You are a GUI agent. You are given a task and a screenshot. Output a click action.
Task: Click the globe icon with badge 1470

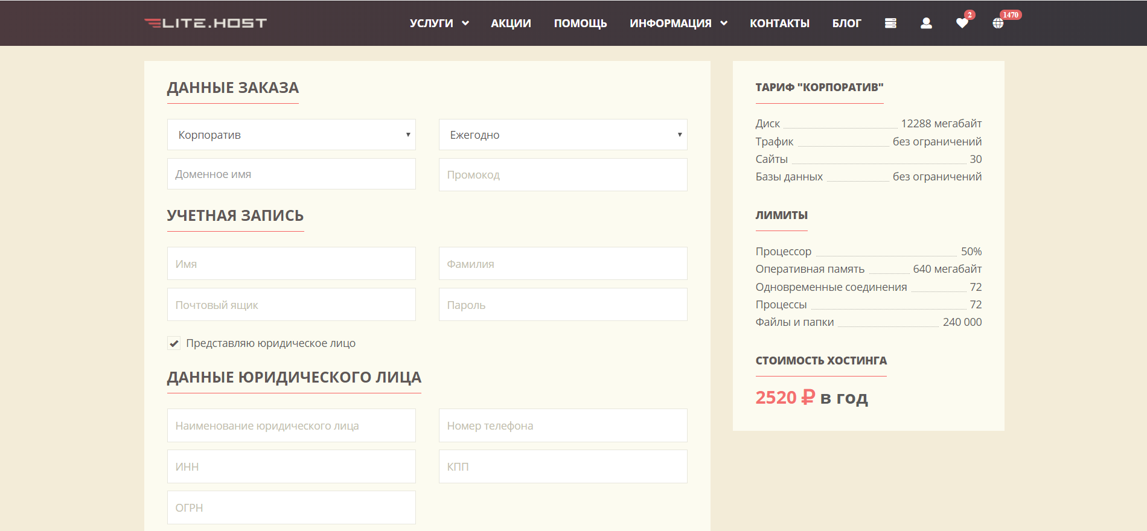998,23
